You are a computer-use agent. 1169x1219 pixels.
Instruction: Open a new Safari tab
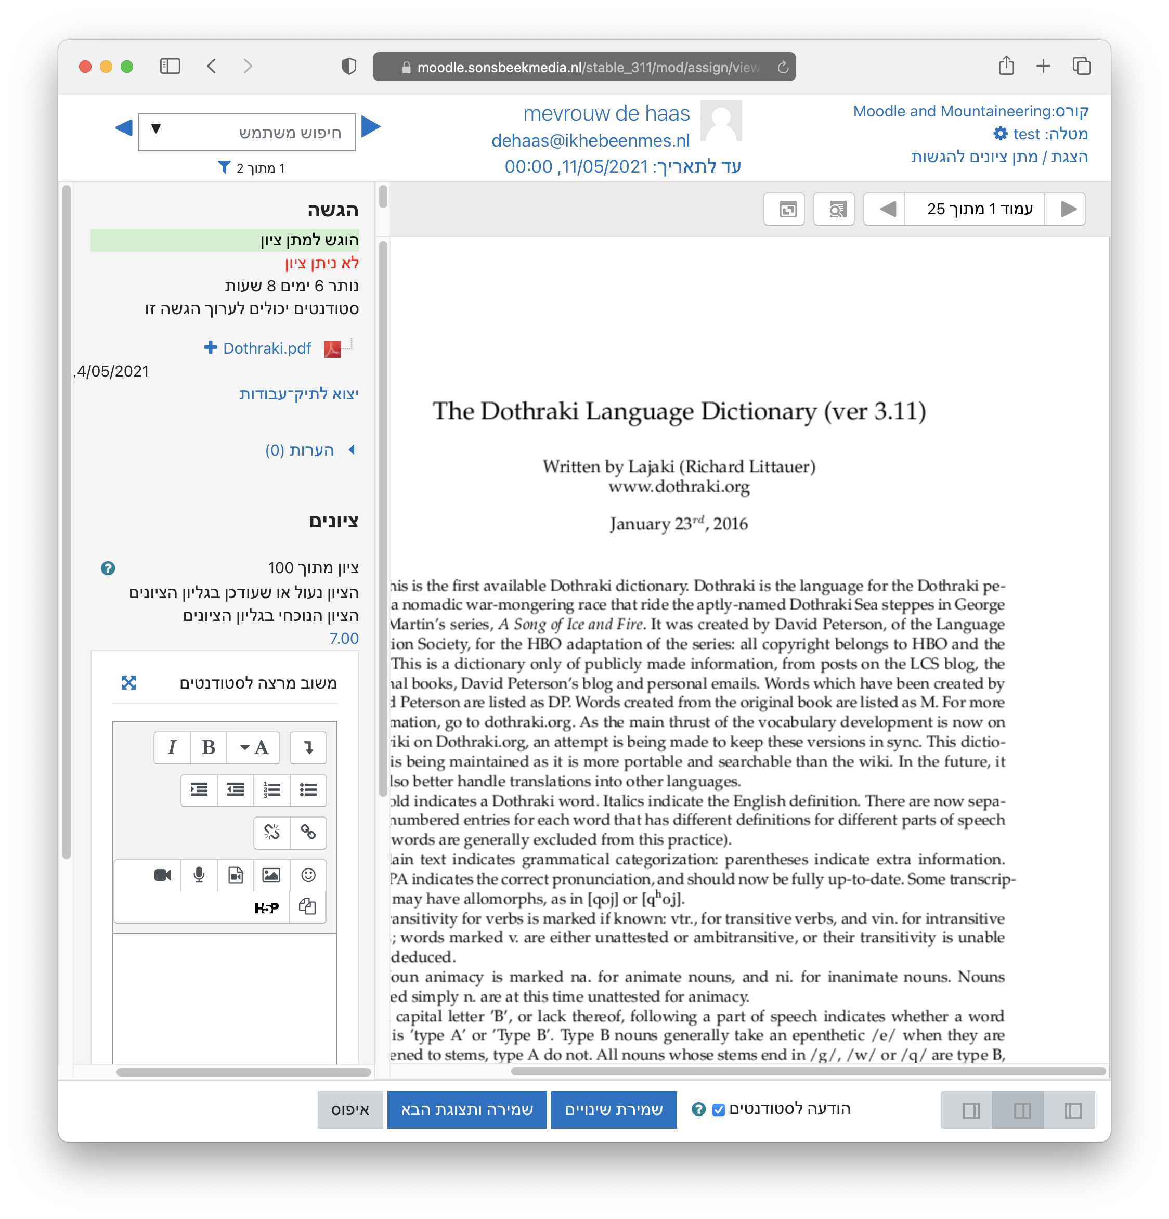tap(1043, 66)
